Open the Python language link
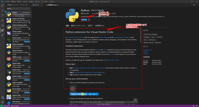 pos(104,37)
